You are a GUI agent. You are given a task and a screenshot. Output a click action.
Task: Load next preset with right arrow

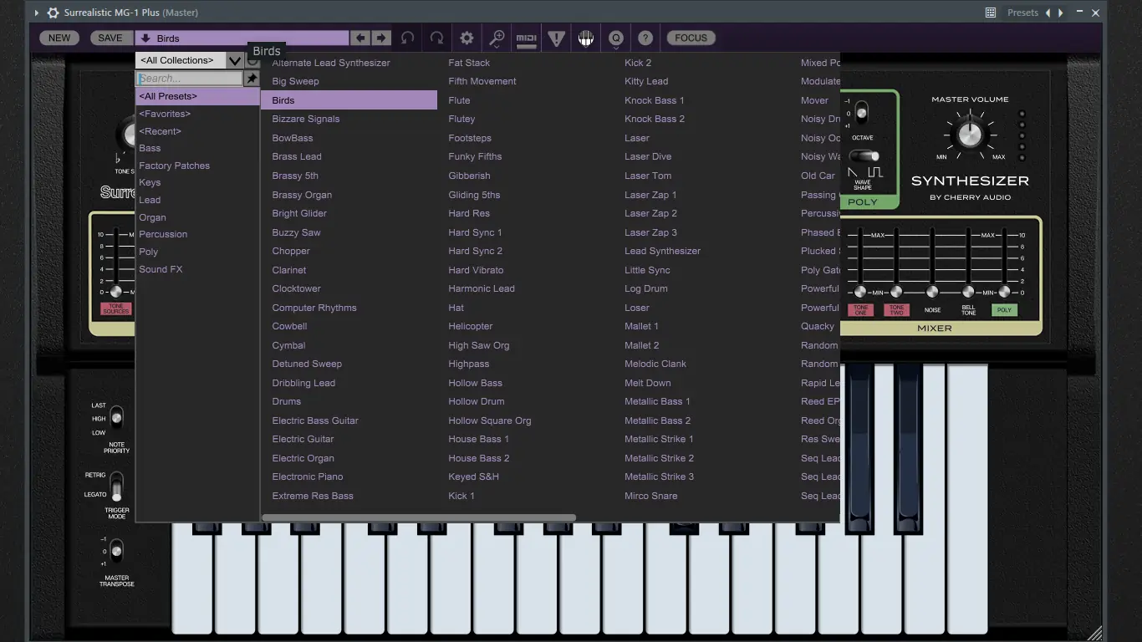[x=381, y=38]
